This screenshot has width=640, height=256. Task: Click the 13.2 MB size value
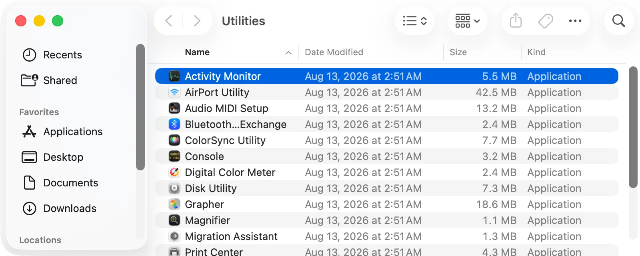496,108
